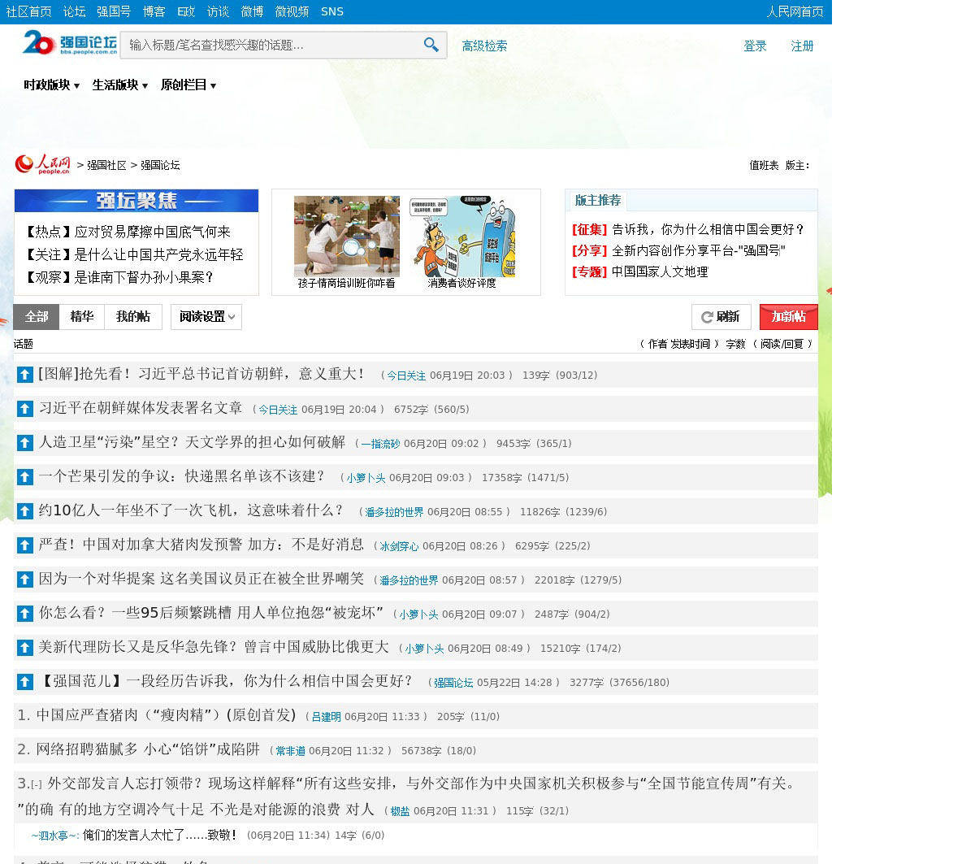
Task: Click pin arrow icon beside 你怎么看？95后 post
Action: point(25,614)
